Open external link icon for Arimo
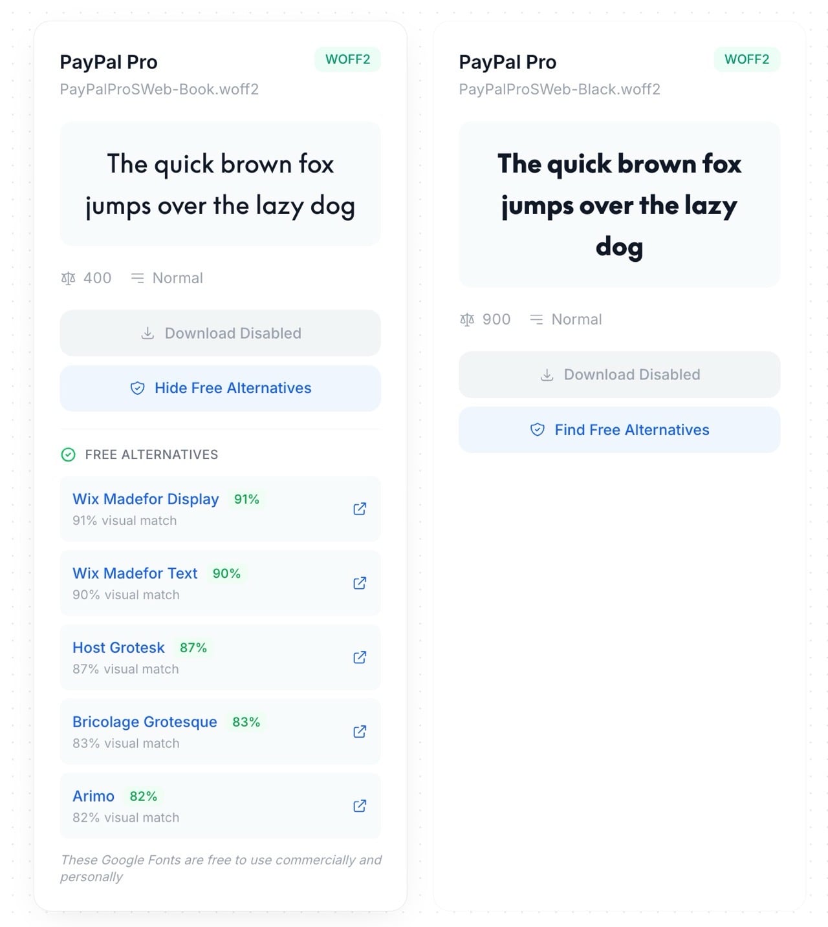Image resolution: width=828 pixels, height=927 pixels. coord(360,806)
